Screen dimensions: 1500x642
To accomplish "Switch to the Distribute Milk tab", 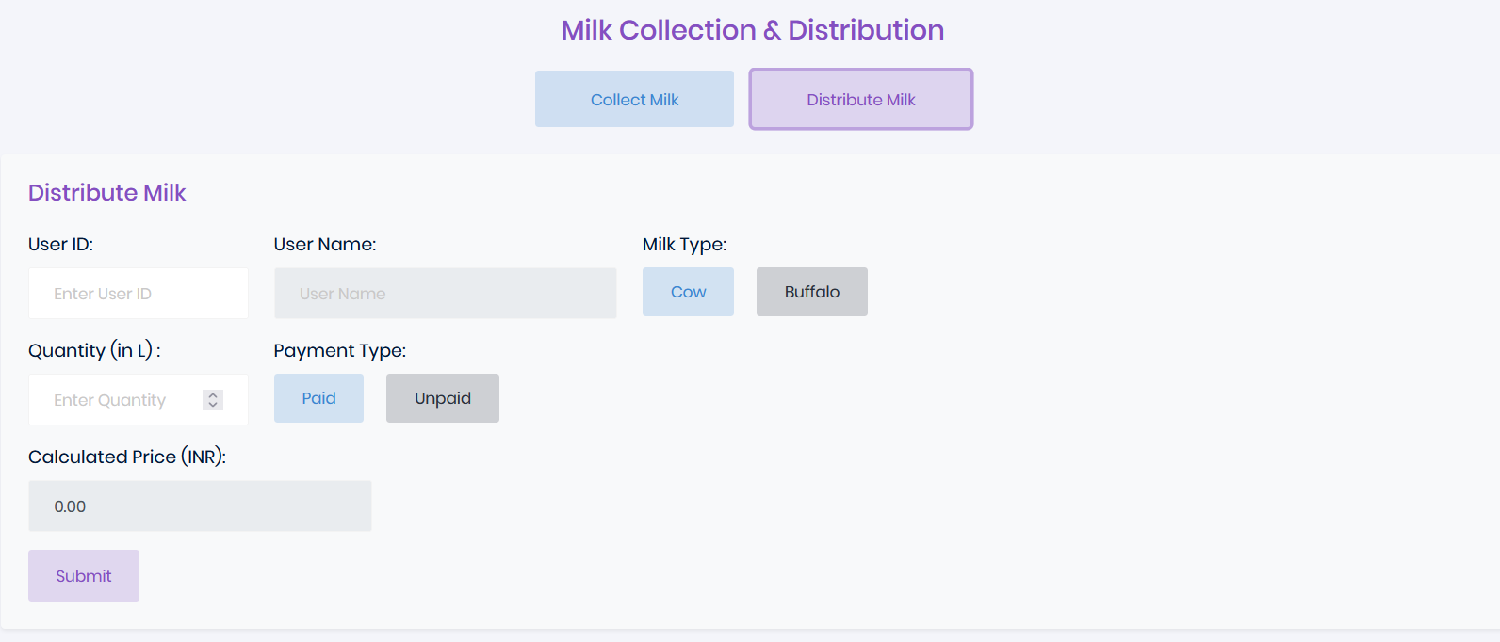I will click(x=860, y=99).
